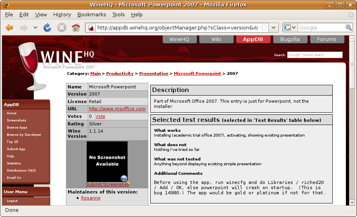Screen dimensions: 357x217
Task: Open the Edit menu
Action: coord(24,15)
